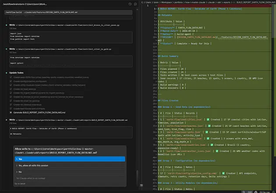This screenshot has height=193, width=276.
Task: Open the '.claude' breadcrumb segment
Action: click(x=212, y=2)
